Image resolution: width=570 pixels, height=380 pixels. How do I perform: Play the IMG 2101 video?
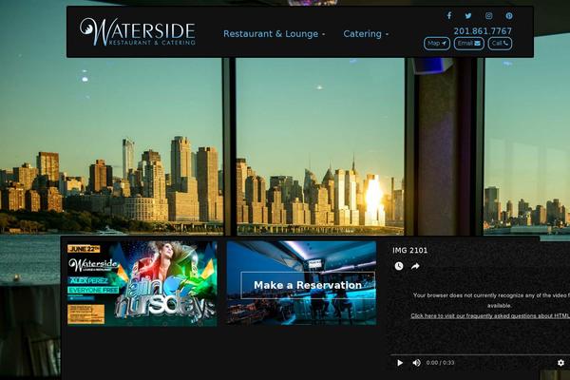(400, 363)
